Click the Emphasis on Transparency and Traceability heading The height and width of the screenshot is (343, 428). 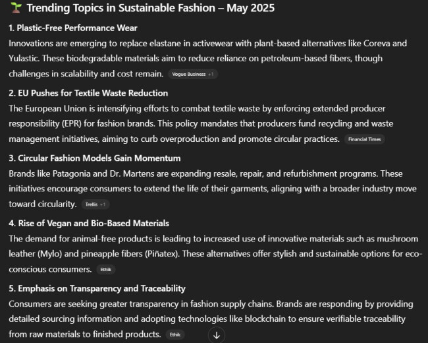pos(97,288)
